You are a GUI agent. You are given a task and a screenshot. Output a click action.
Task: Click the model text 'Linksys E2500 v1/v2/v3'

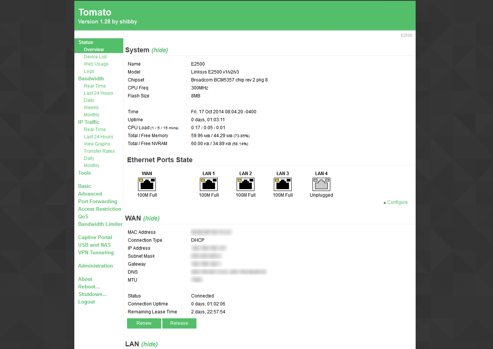coord(215,72)
